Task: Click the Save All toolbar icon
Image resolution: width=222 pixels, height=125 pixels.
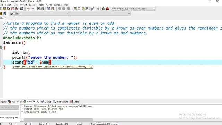Action: click(8, 9)
